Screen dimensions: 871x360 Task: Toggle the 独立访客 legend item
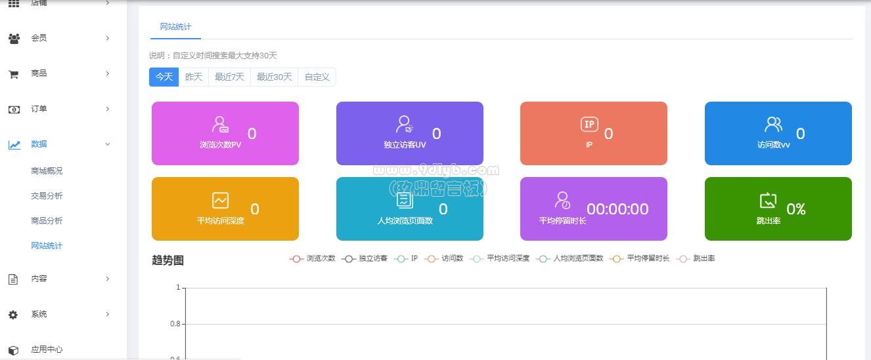(x=365, y=258)
